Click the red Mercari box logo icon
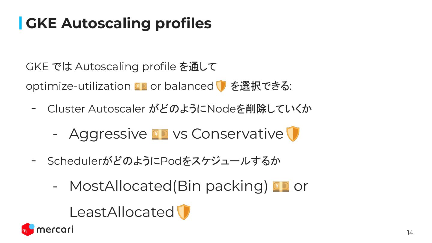432x243 pixels. click(x=27, y=229)
